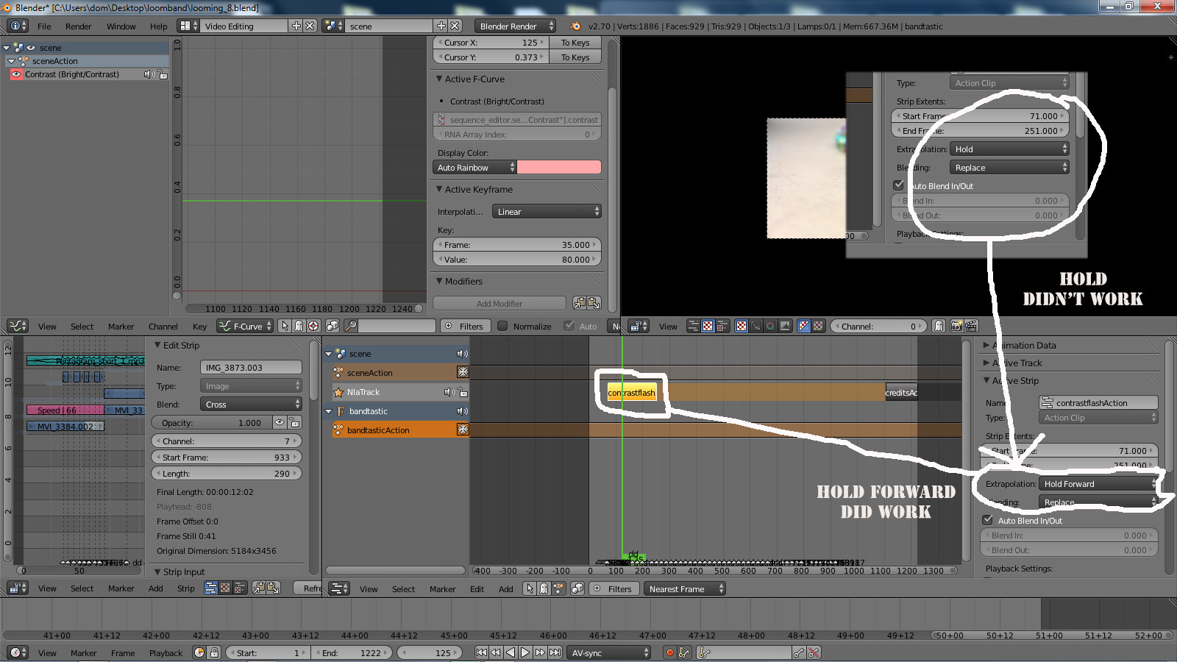Click the Add Modifier button
1177x662 pixels.
click(x=499, y=303)
